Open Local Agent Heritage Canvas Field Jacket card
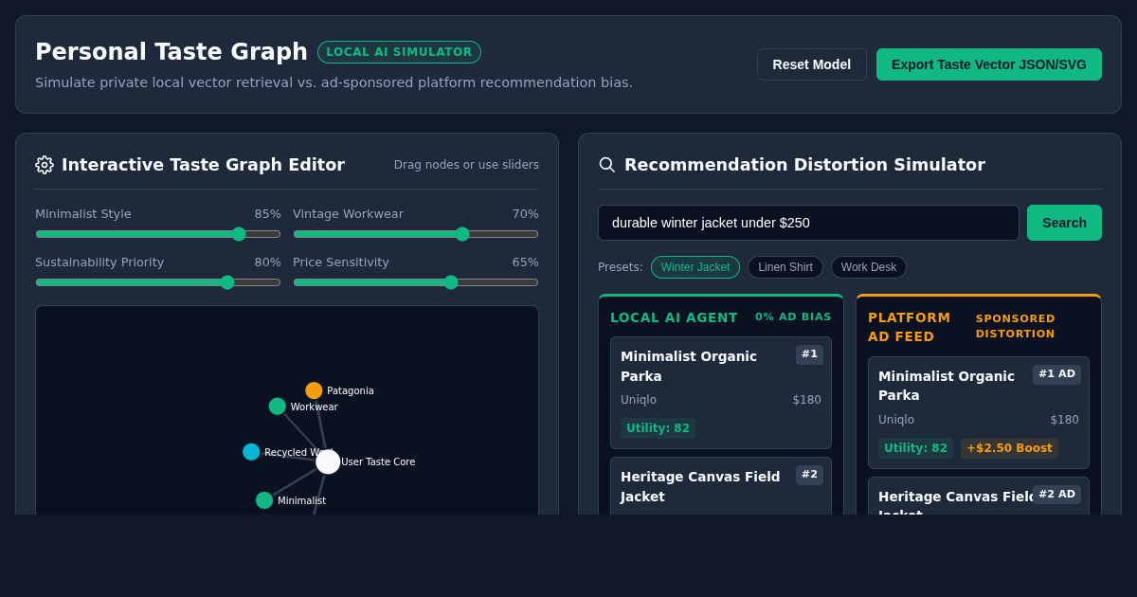1137x597 pixels. [x=721, y=486]
